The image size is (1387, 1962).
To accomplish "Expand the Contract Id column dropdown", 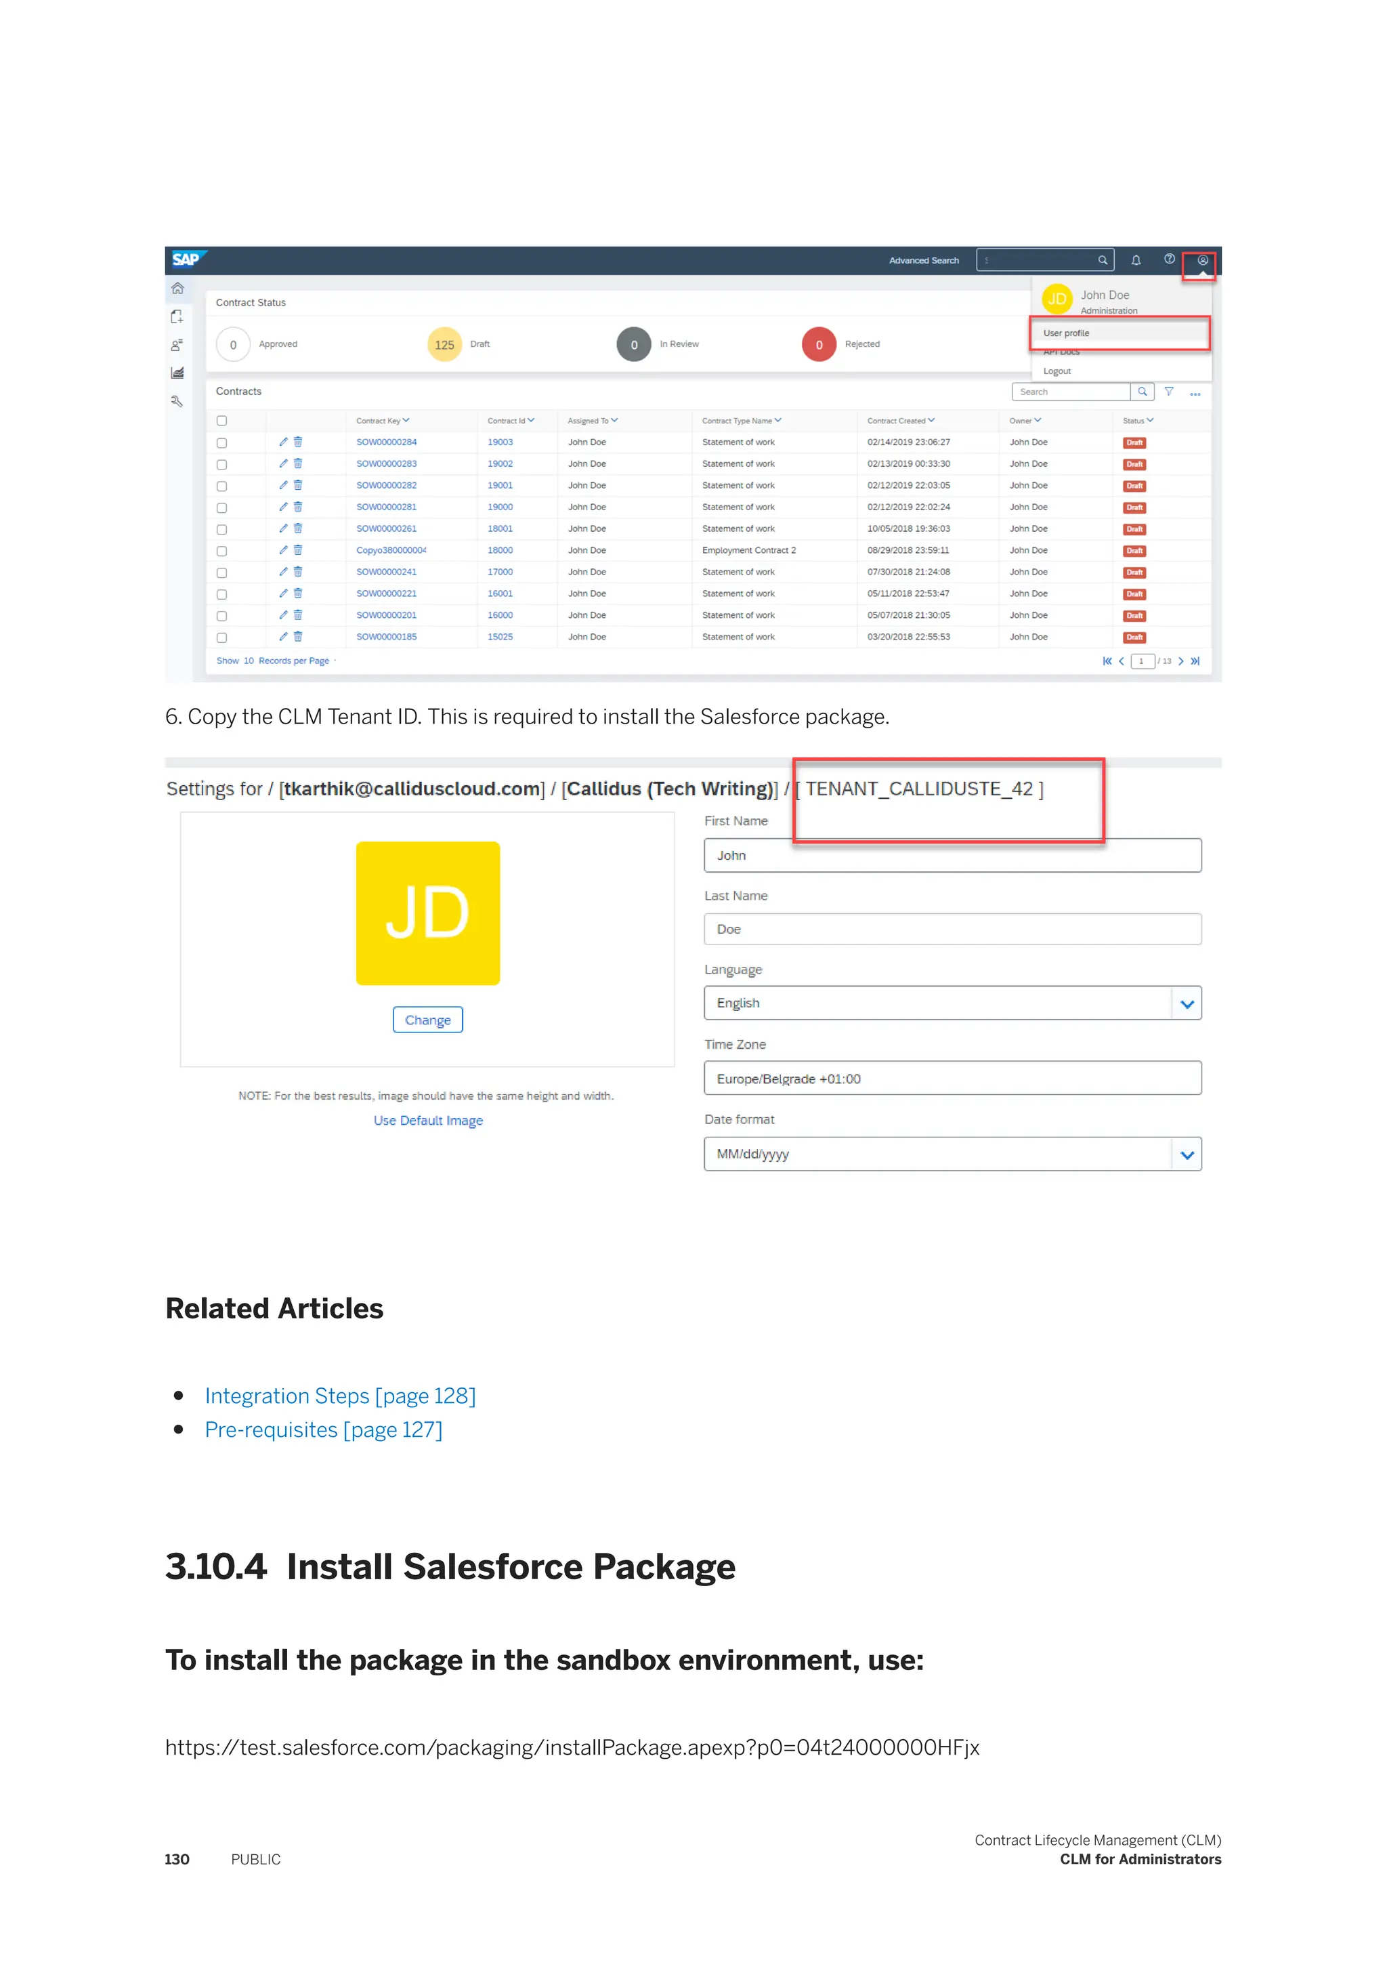I will click(530, 421).
